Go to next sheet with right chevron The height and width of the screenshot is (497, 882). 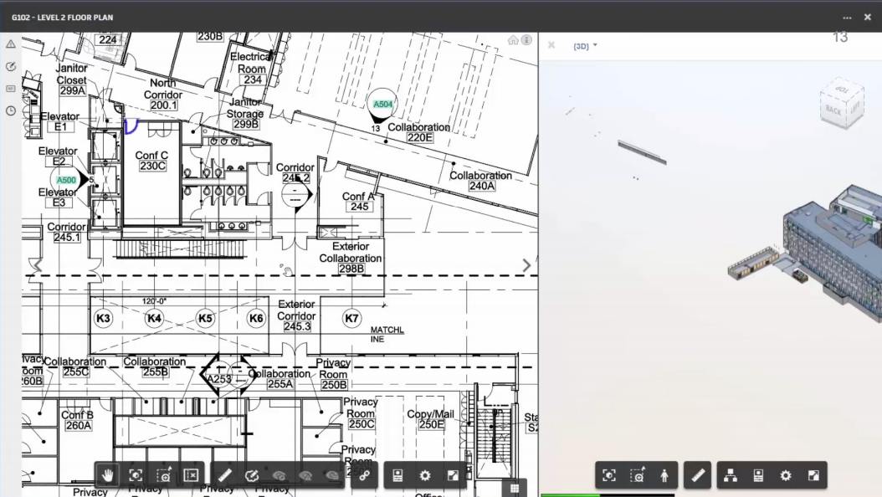coord(526,265)
